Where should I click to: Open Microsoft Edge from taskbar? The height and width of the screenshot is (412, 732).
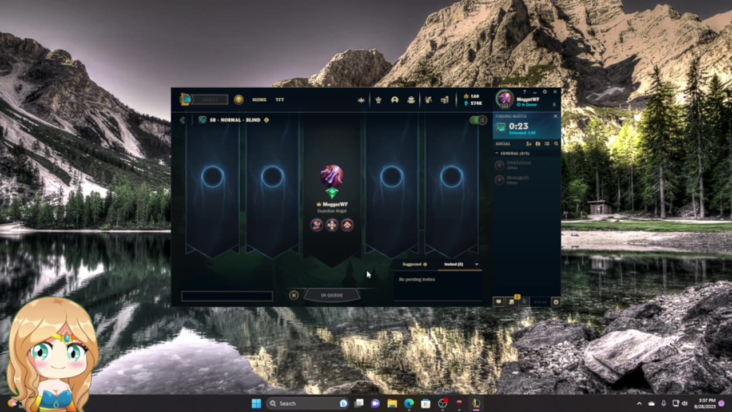409,403
